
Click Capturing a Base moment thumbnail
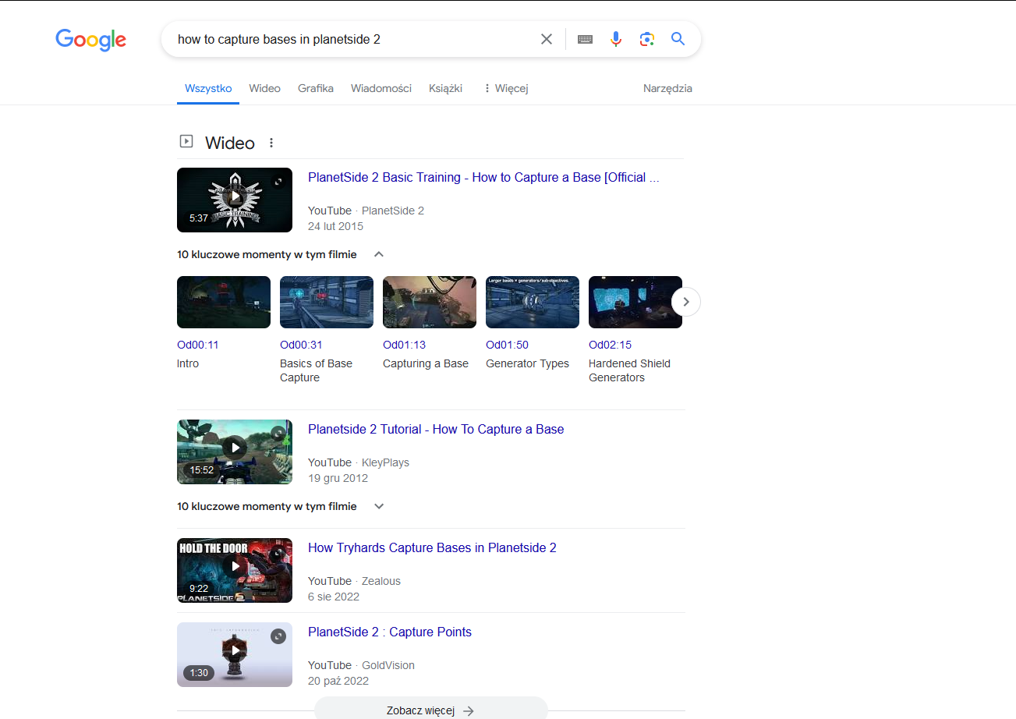430,302
